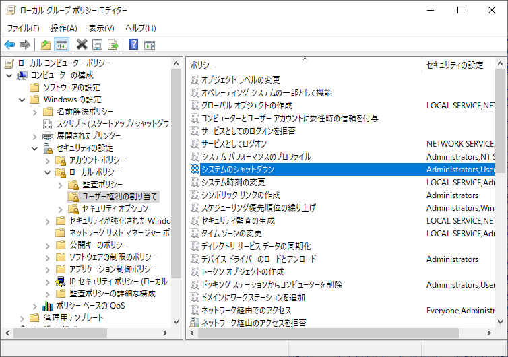Select ユーザー権利の割り当て in the tree
508x357 pixels.
coord(119,197)
